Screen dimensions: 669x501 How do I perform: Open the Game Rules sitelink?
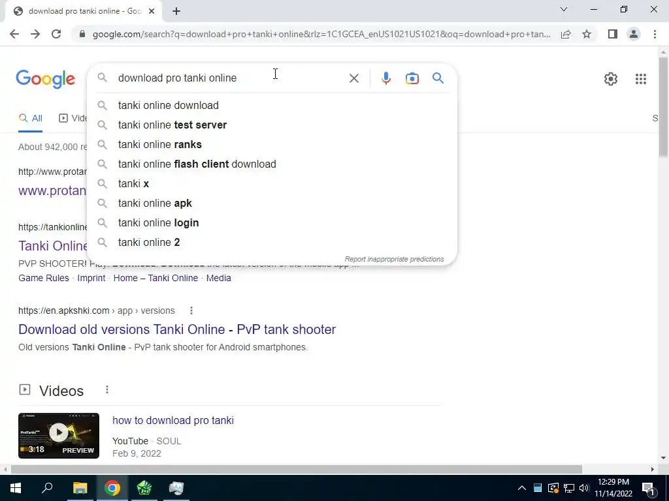point(44,278)
